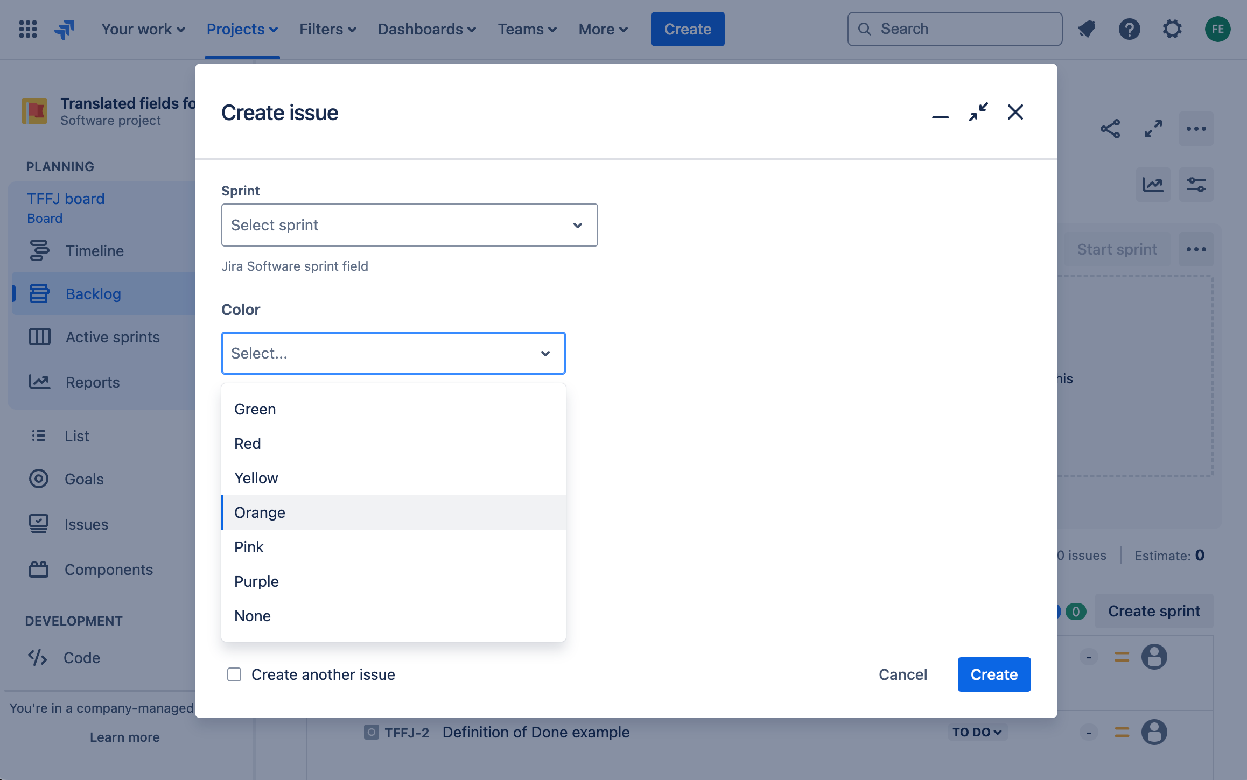Open the Filters menu
Image resolution: width=1247 pixels, height=780 pixels.
327,29
